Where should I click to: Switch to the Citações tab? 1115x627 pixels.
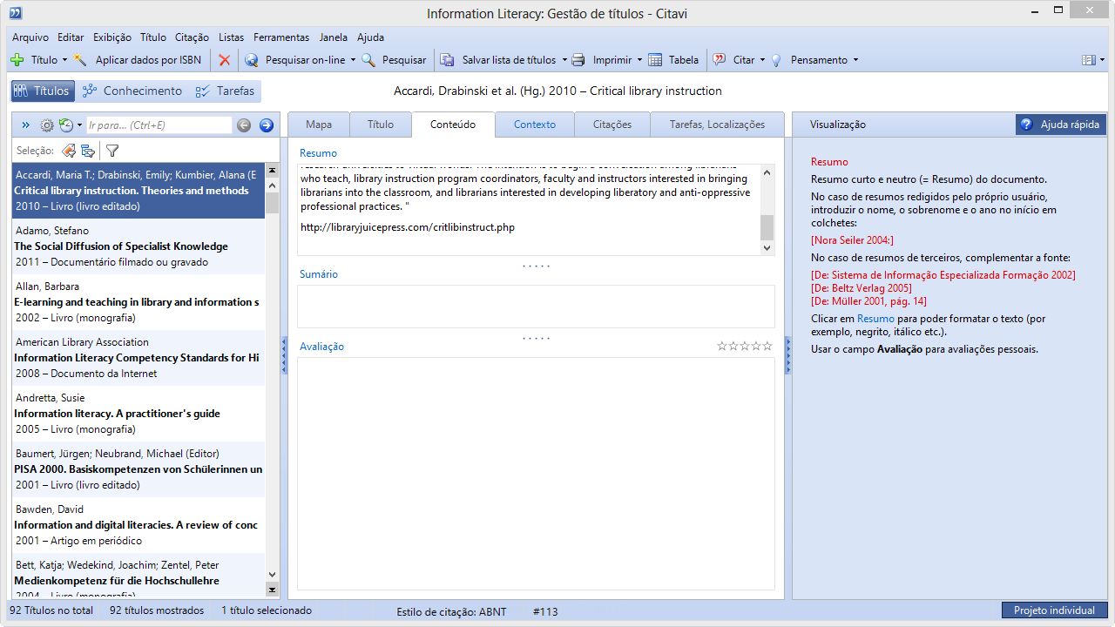click(x=612, y=125)
